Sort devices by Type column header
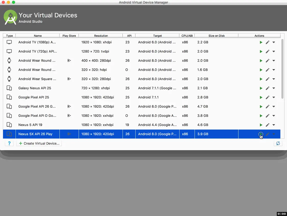Screen dimensions: 287x216 tap(9, 36)
